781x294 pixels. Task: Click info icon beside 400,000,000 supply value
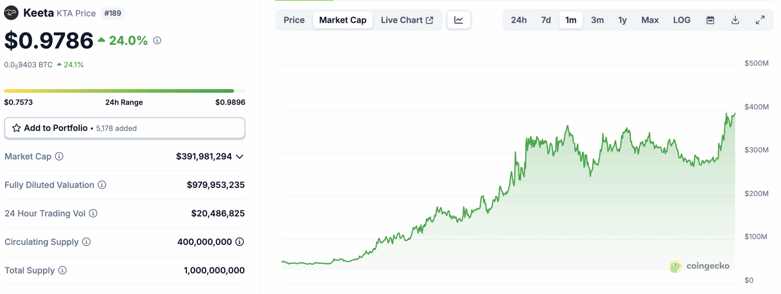click(240, 242)
